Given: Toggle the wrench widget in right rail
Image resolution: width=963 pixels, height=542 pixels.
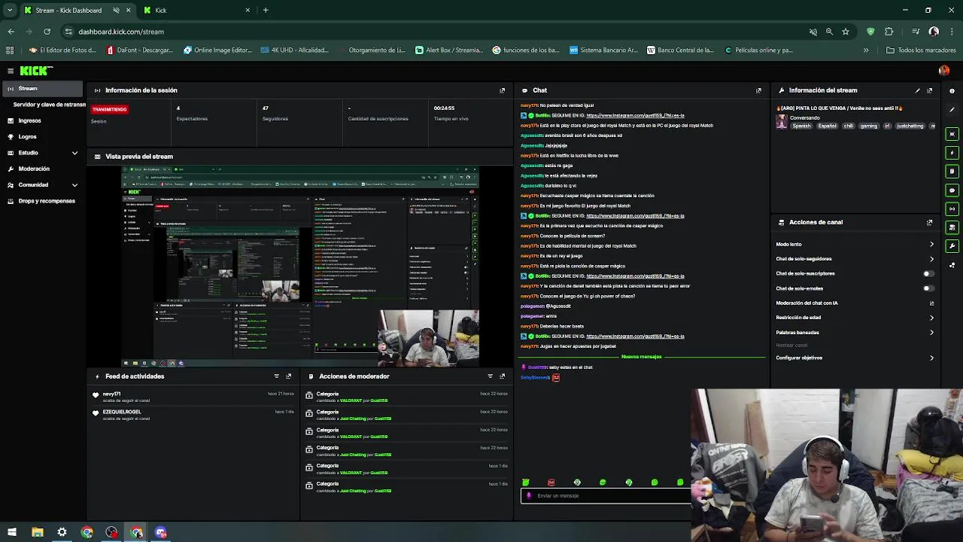Looking at the screenshot, I should point(952,246).
